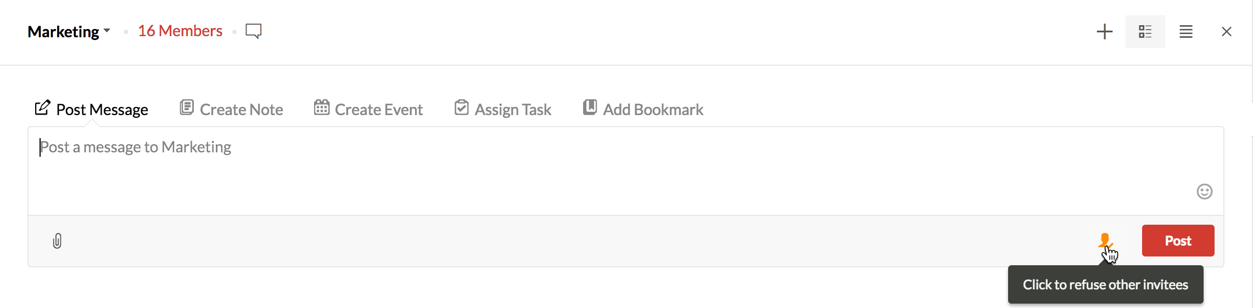The image size is (1253, 308).
Task: Click the plus icon in header
Action: pyautogui.click(x=1104, y=32)
